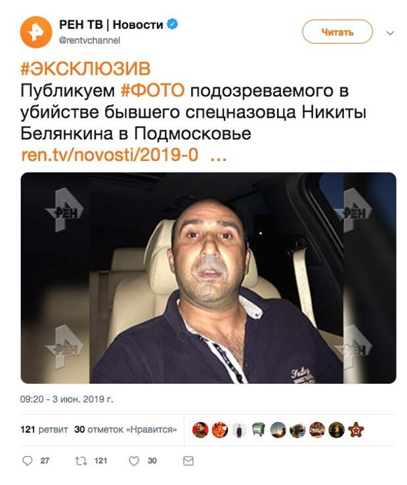Viewport: 407px width, 485px height.
Task: Open the ren.tv/novosti article link
Action: click(123, 154)
